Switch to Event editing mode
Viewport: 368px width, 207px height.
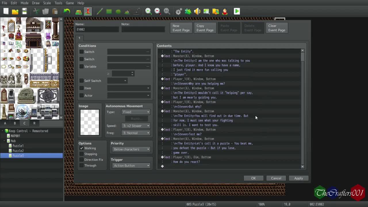coord(88,11)
